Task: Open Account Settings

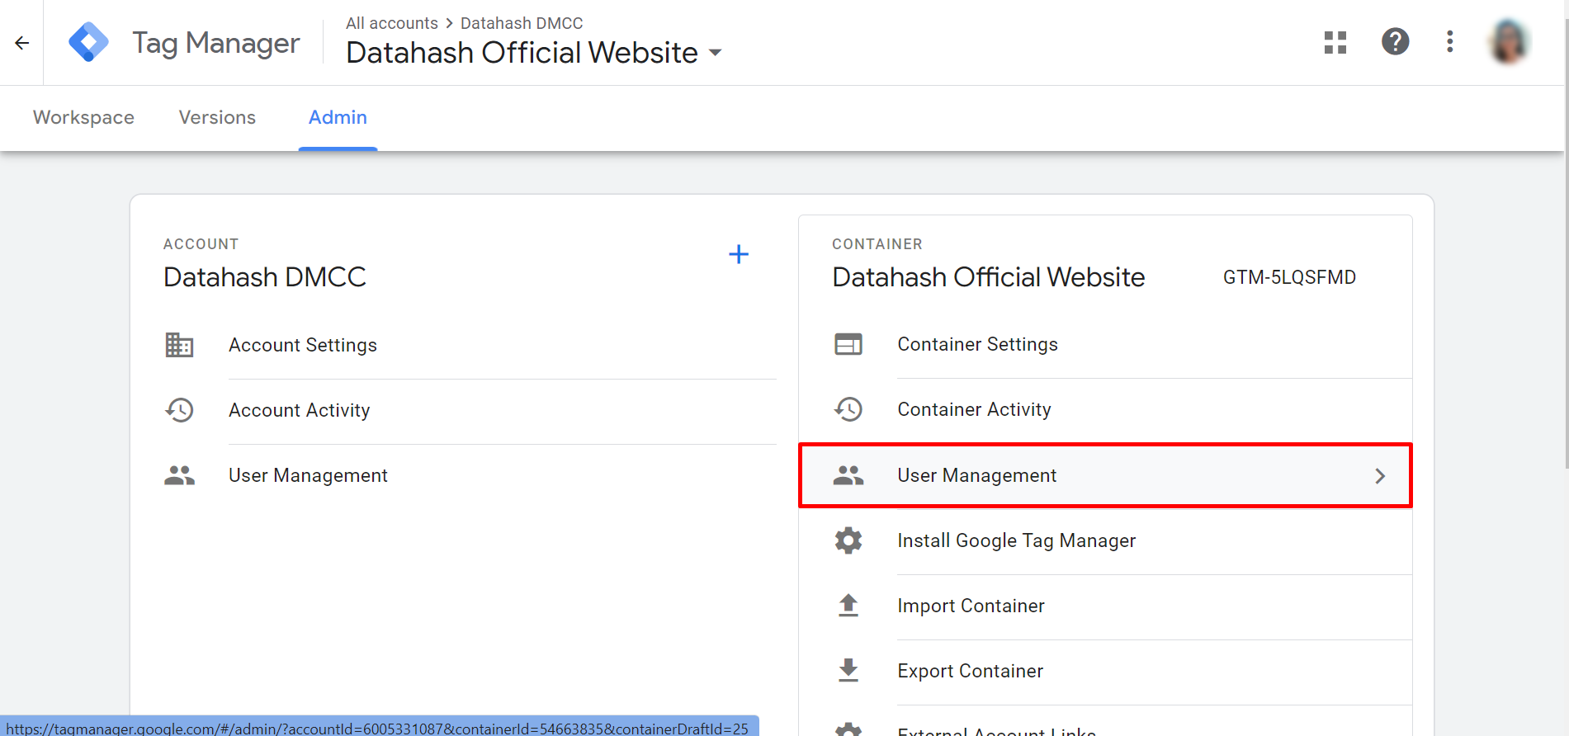Action: pyautogui.click(x=303, y=345)
